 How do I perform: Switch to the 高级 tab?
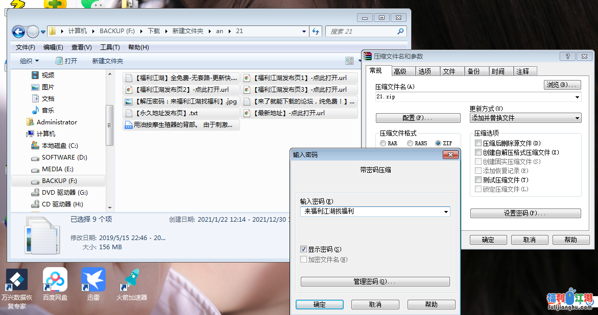click(400, 71)
